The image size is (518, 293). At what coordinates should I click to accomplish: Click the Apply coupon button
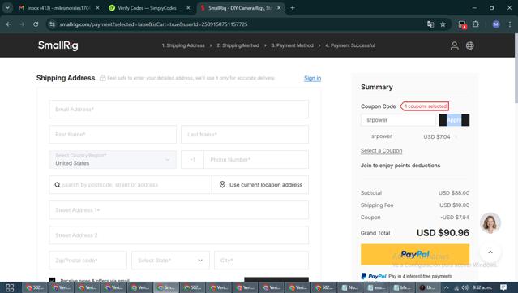click(454, 120)
